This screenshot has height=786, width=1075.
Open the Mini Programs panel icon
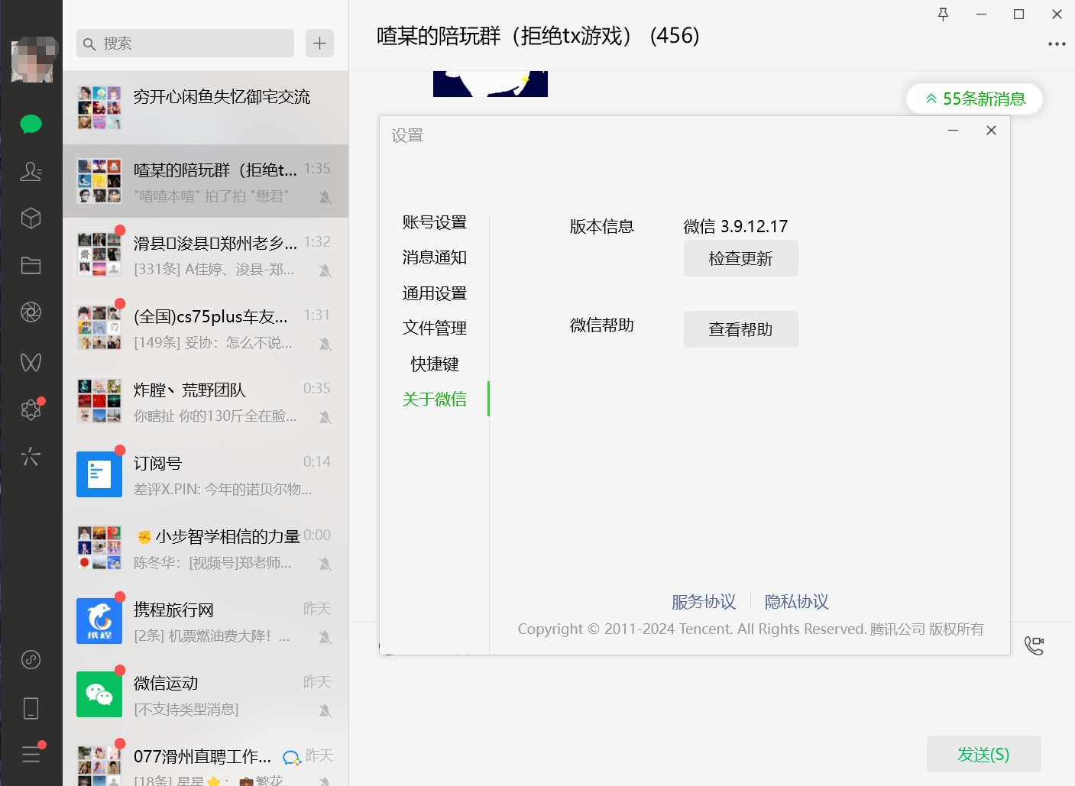click(31, 409)
